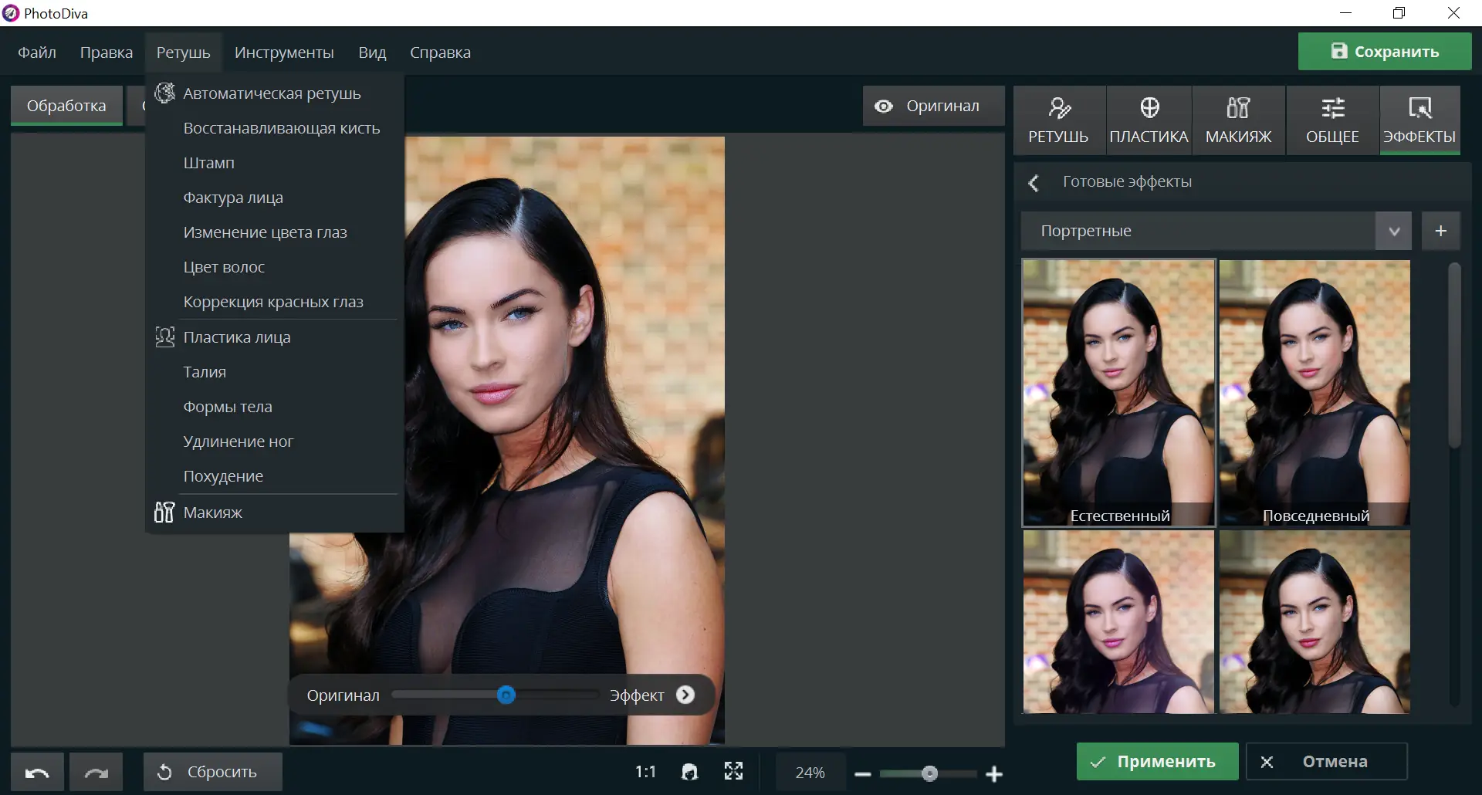The width and height of the screenshot is (1482, 795).
Task: Switch to the Макияж panel tab
Action: click(x=1238, y=120)
